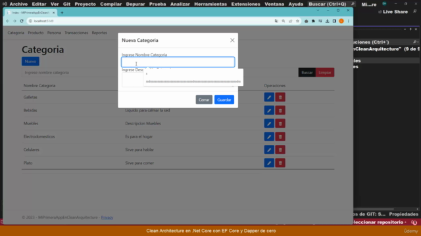
Task: Edit the Muebles category with pencil icon
Action: 269,123
